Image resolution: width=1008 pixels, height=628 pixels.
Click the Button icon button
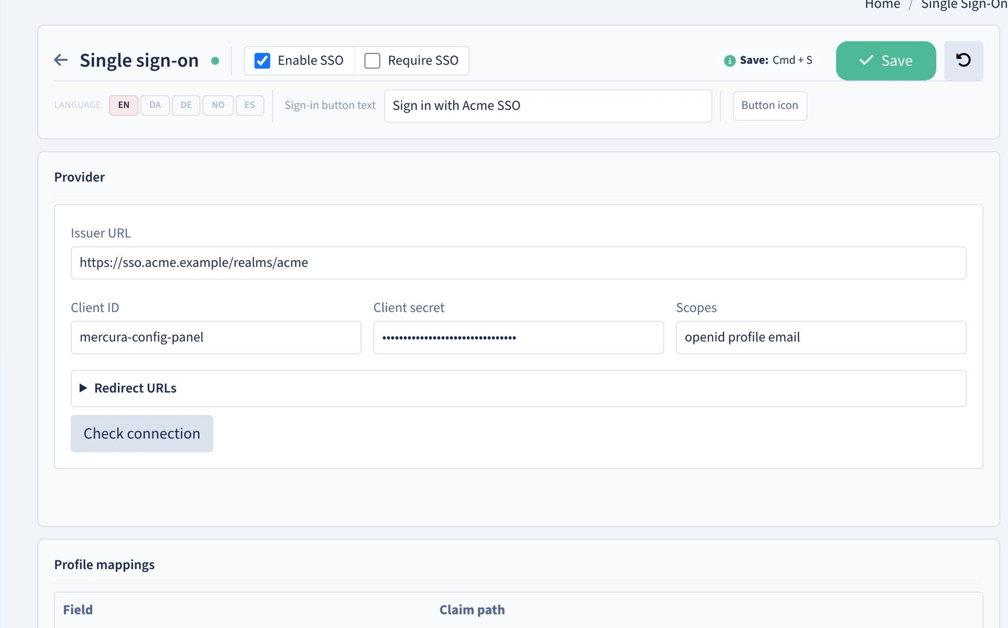pyautogui.click(x=769, y=106)
